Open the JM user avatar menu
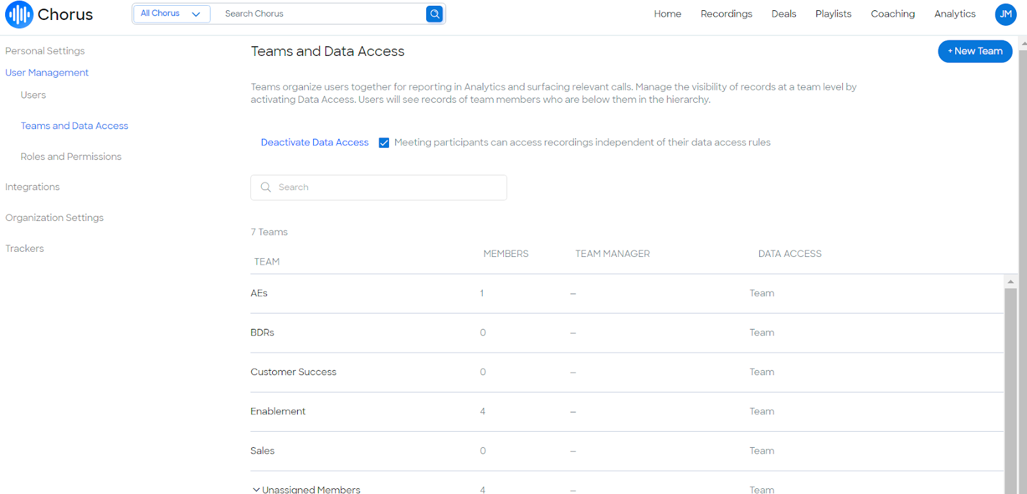The height and width of the screenshot is (494, 1027). pos(1005,14)
